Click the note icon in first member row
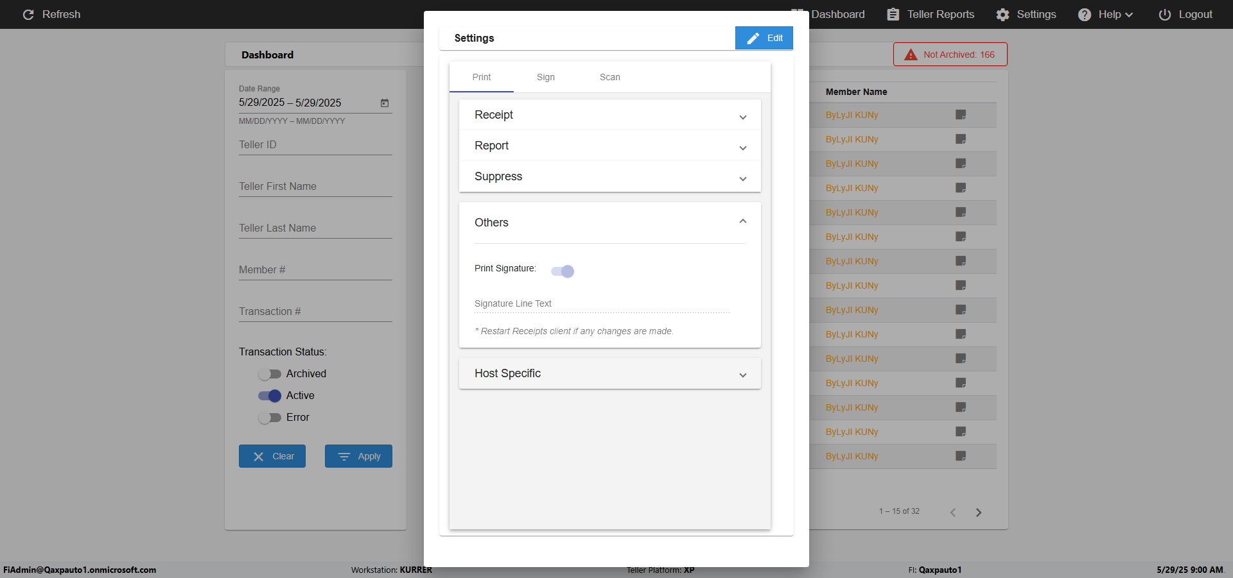The height and width of the screenshot is (578, 1233). click(x=961, y=115)
